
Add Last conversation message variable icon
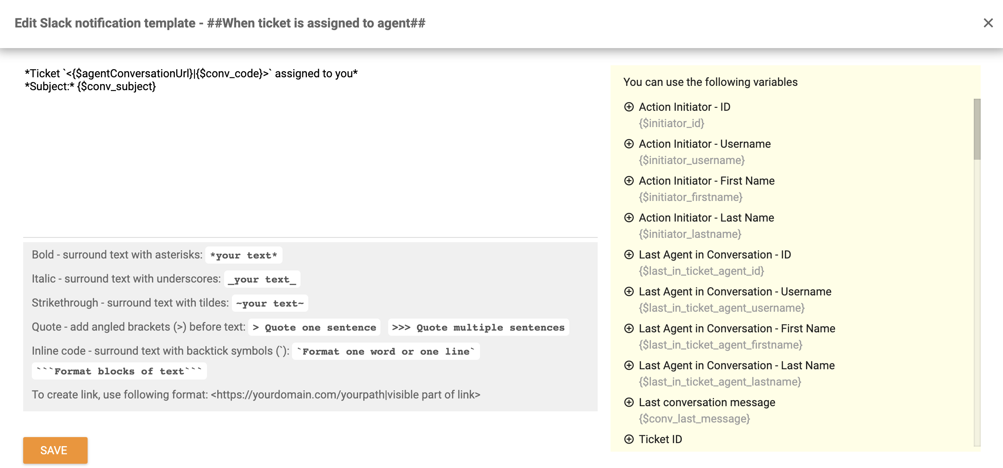(x=629, y=402)
